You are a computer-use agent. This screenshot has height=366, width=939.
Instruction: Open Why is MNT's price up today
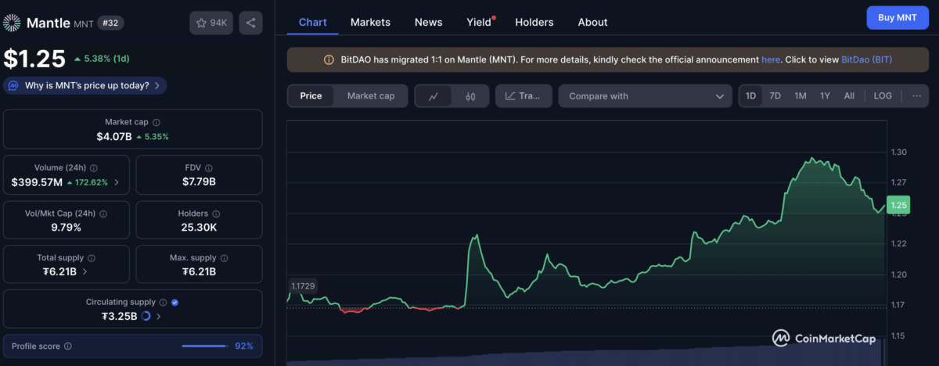coord(85,85)
